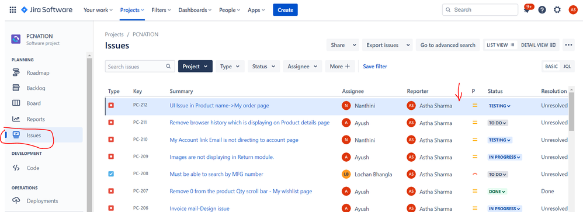
Task: Click the Create button
Action: pos(285,10)
